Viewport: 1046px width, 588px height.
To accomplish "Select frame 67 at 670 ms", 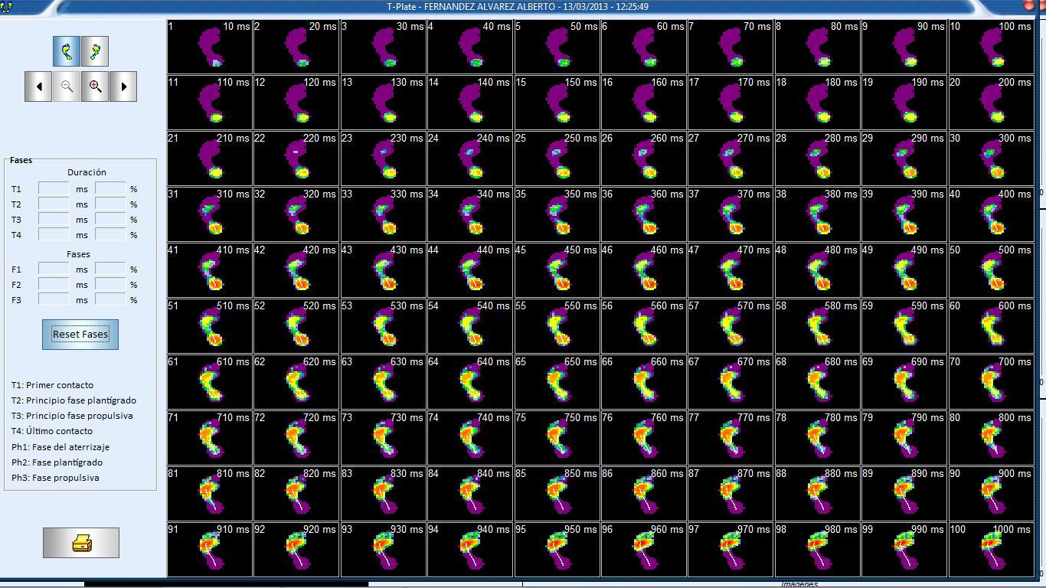I will pyautogui.click(x=731, y=382).
